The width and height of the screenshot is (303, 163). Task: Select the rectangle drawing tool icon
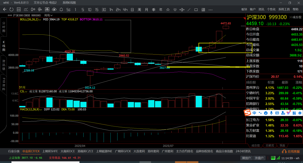[x=196, y=10]
